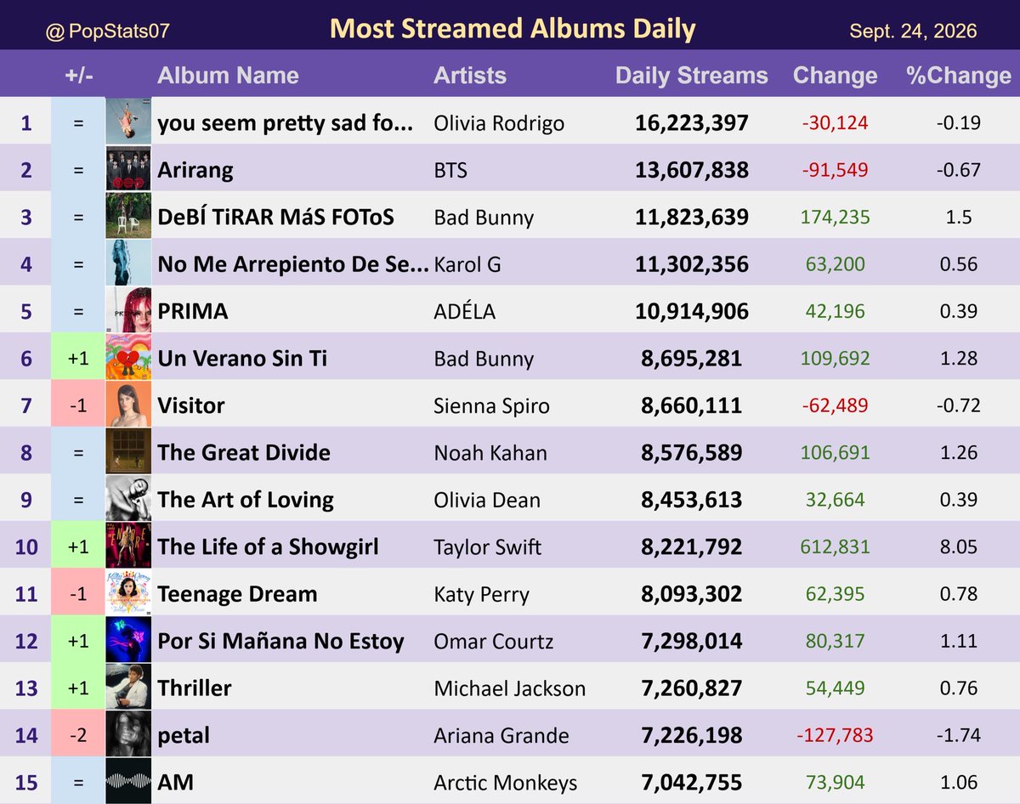1020x804 pixels.
Task: Click the Thriller album cover thumbnail
Action: pyautogui.click(x=128, y=687)
